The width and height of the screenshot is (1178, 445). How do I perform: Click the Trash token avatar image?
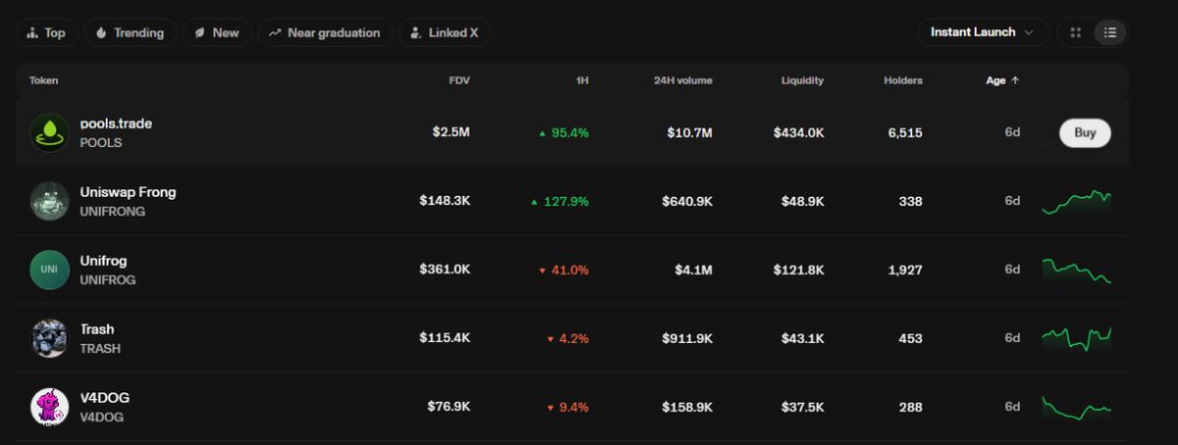click(x=49, y=338)
